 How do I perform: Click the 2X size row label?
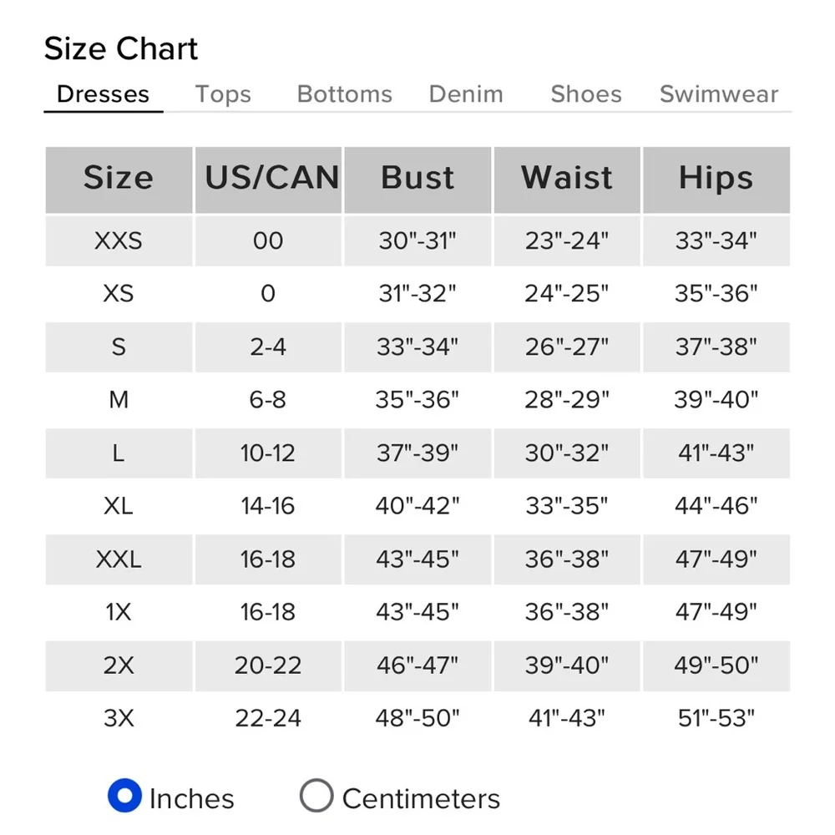119,665
